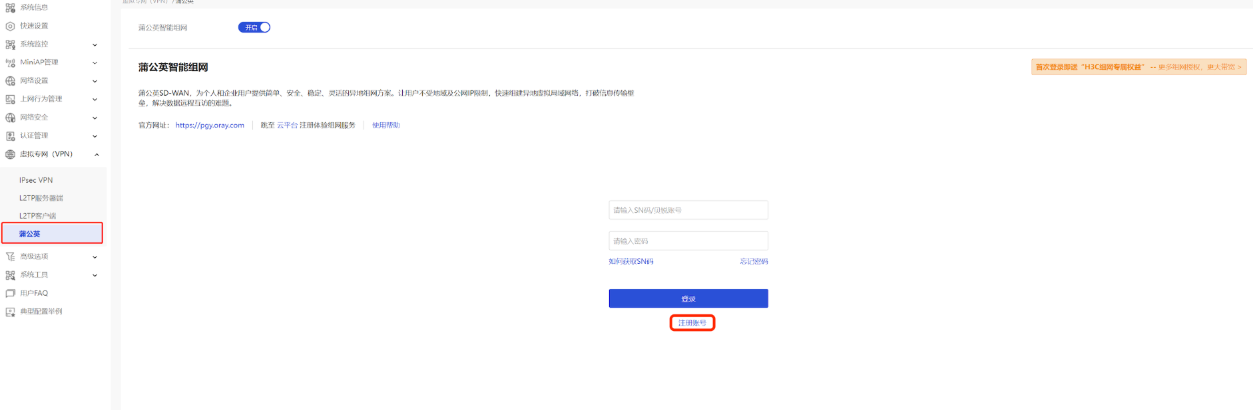1253x410 pixels.
Task: Open 典型配置举例 menu label
Action: point(41,311)
